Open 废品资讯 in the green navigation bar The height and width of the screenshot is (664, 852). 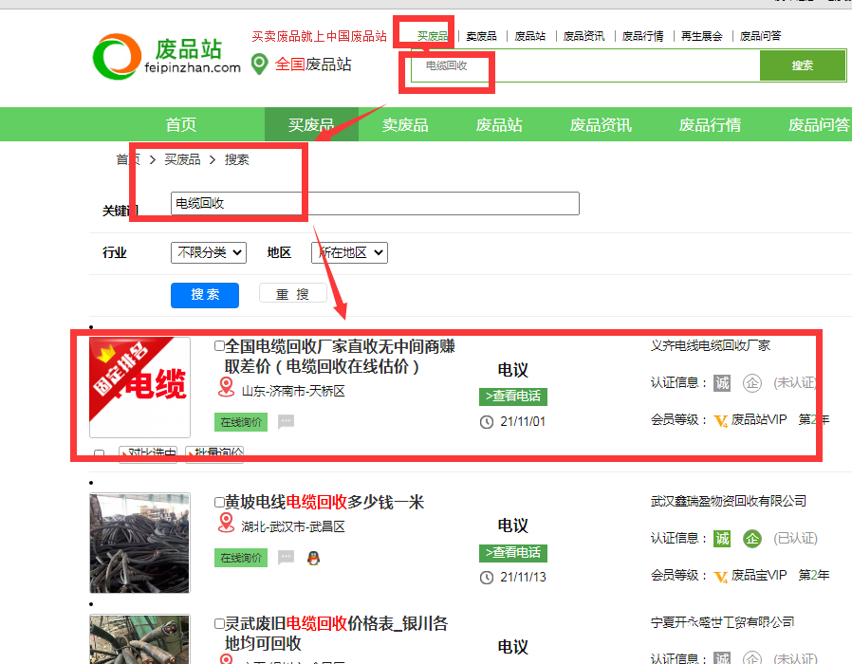[601, 125]
